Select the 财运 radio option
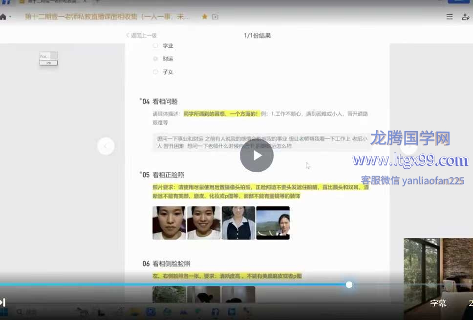473x320 pixels. (155, 59)
